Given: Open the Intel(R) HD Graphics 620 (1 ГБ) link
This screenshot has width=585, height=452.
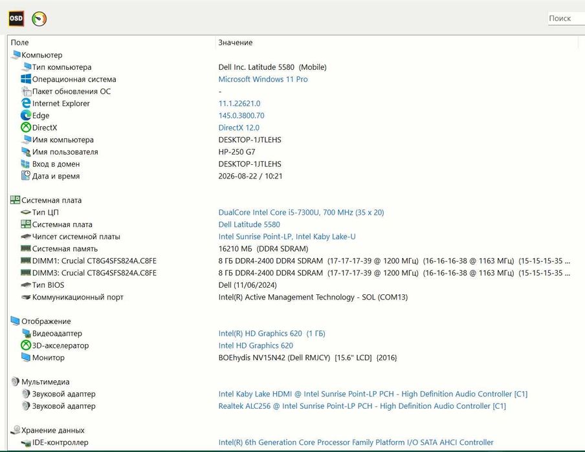Looking at the screenshot, I should pos(272,334).
